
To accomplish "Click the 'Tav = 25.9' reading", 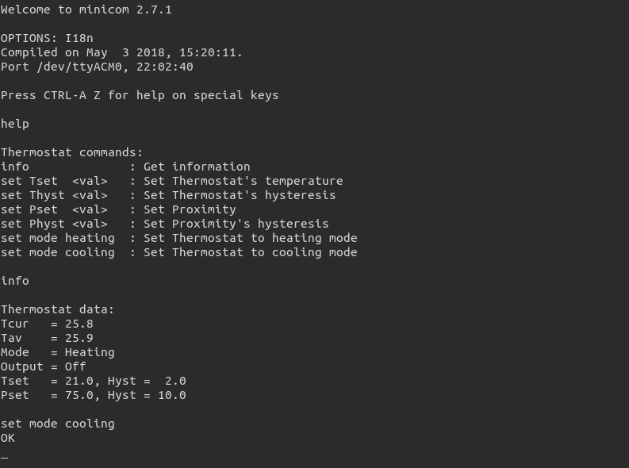I will 47,339.
